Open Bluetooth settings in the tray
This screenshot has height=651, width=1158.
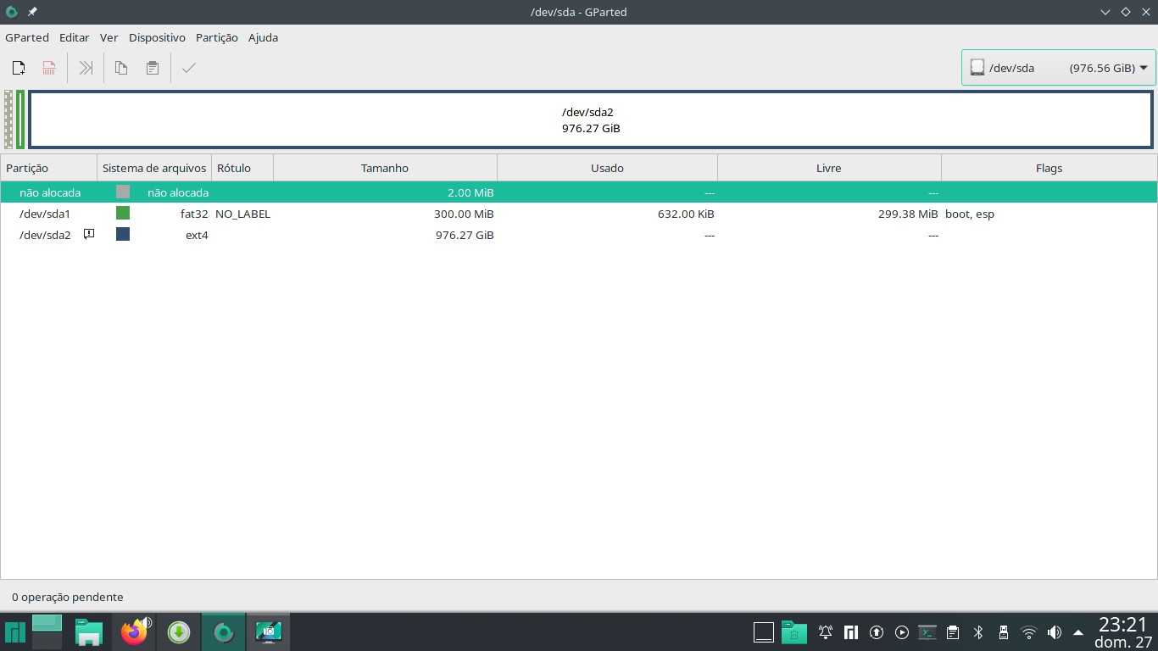coord(978,632)
